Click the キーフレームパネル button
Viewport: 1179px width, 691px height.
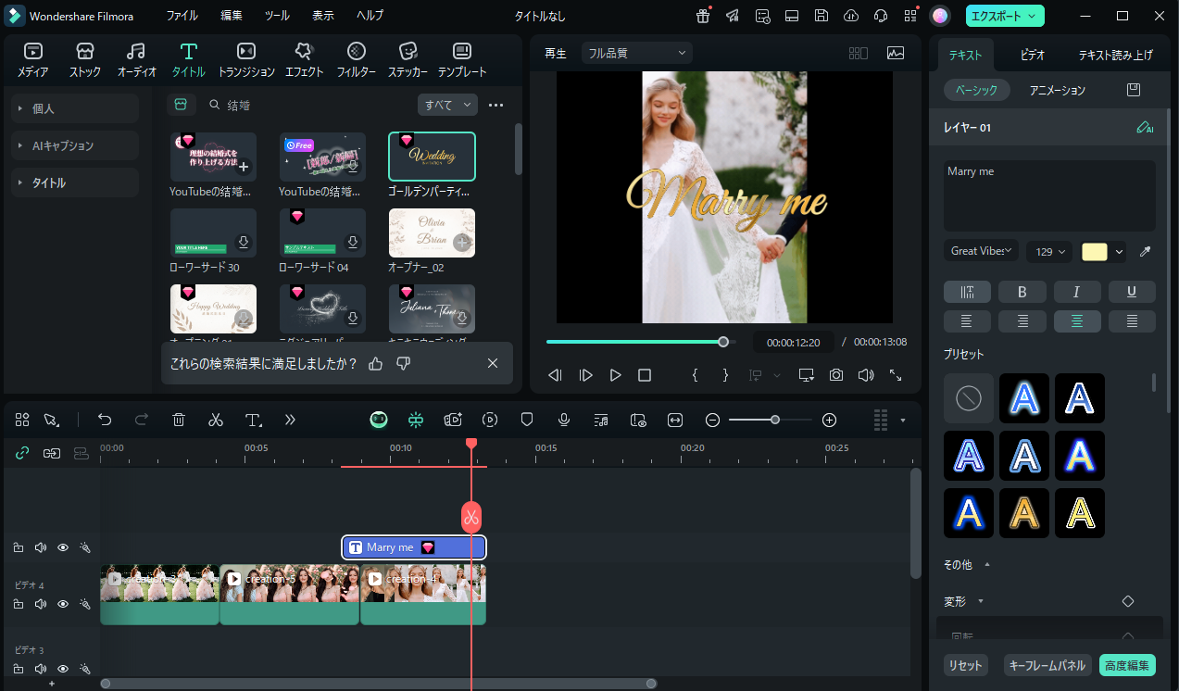pos(1047,665)
